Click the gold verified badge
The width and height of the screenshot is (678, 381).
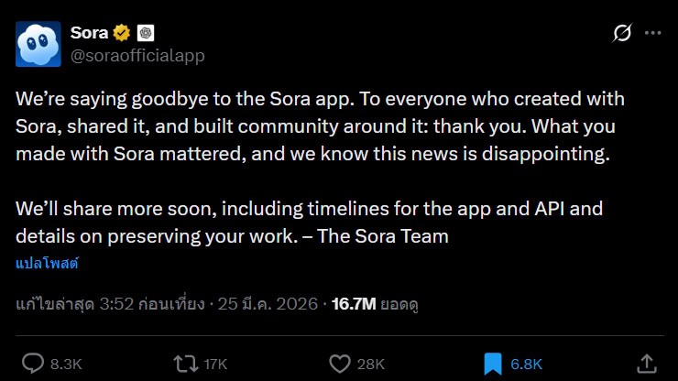(x=121, y=33)
